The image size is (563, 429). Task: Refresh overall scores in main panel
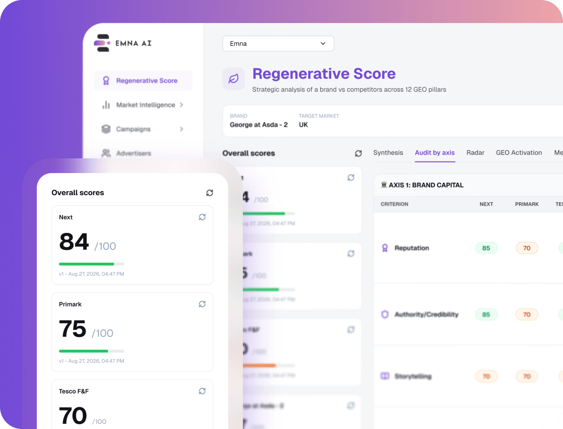pyautogui.click(x=358, y=153)
